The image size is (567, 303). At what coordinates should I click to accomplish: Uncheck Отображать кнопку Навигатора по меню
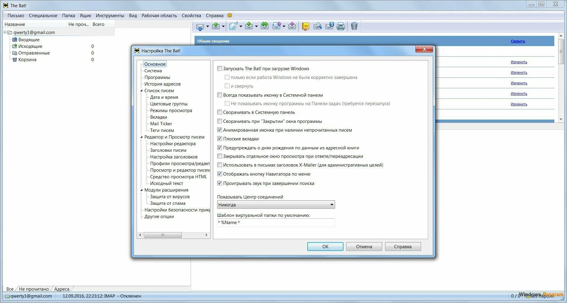tap(220, 174)
